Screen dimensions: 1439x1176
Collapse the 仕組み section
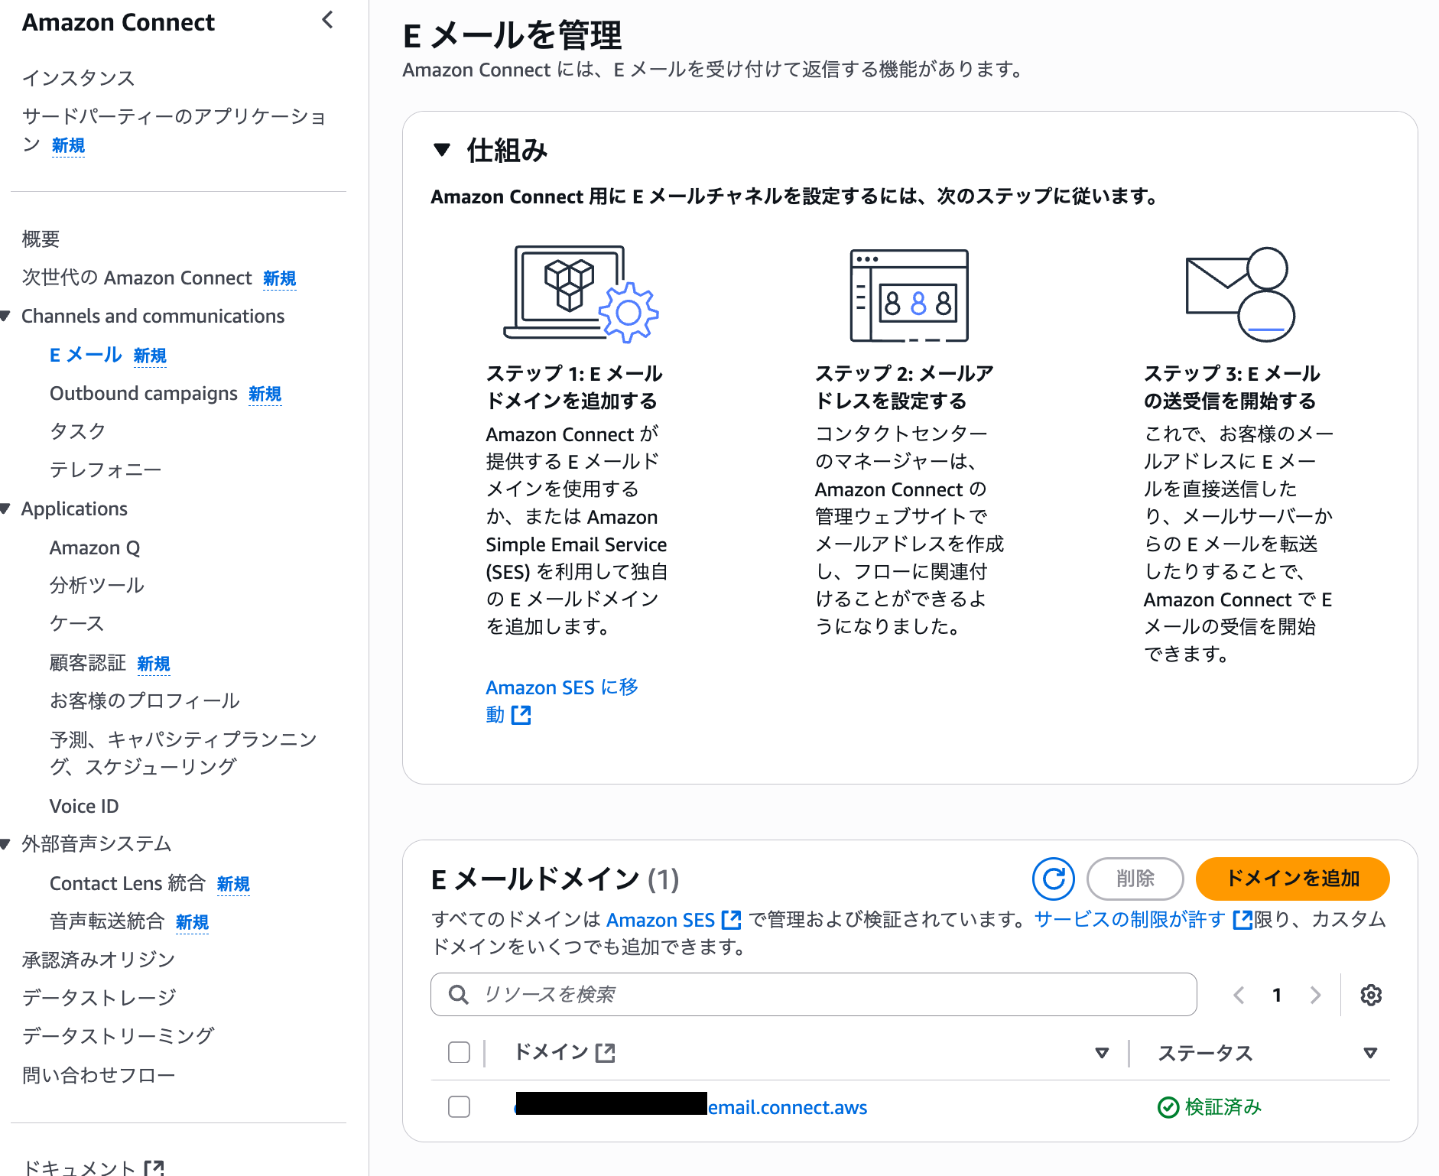441,150
